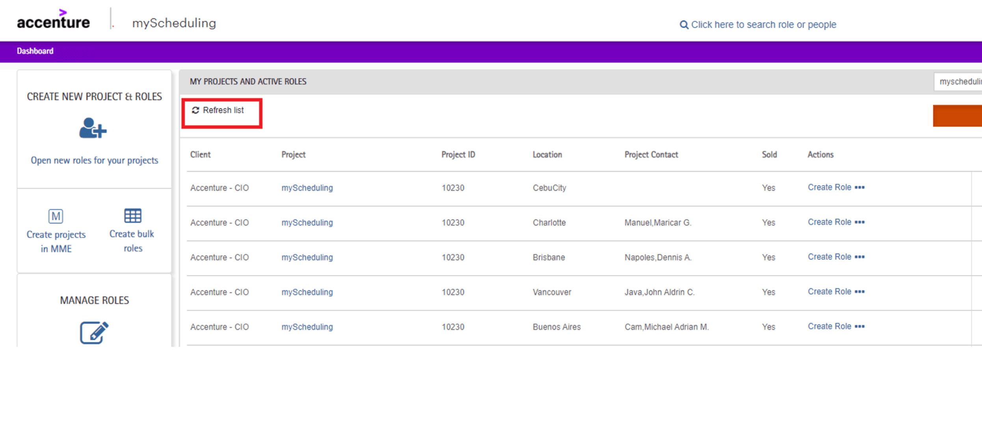Click the add-person new roles icon
Image resolution: width=982 pixels, height=436 pixels.
(93, 128)
